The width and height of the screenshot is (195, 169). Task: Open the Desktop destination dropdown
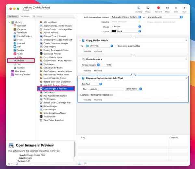99,46
